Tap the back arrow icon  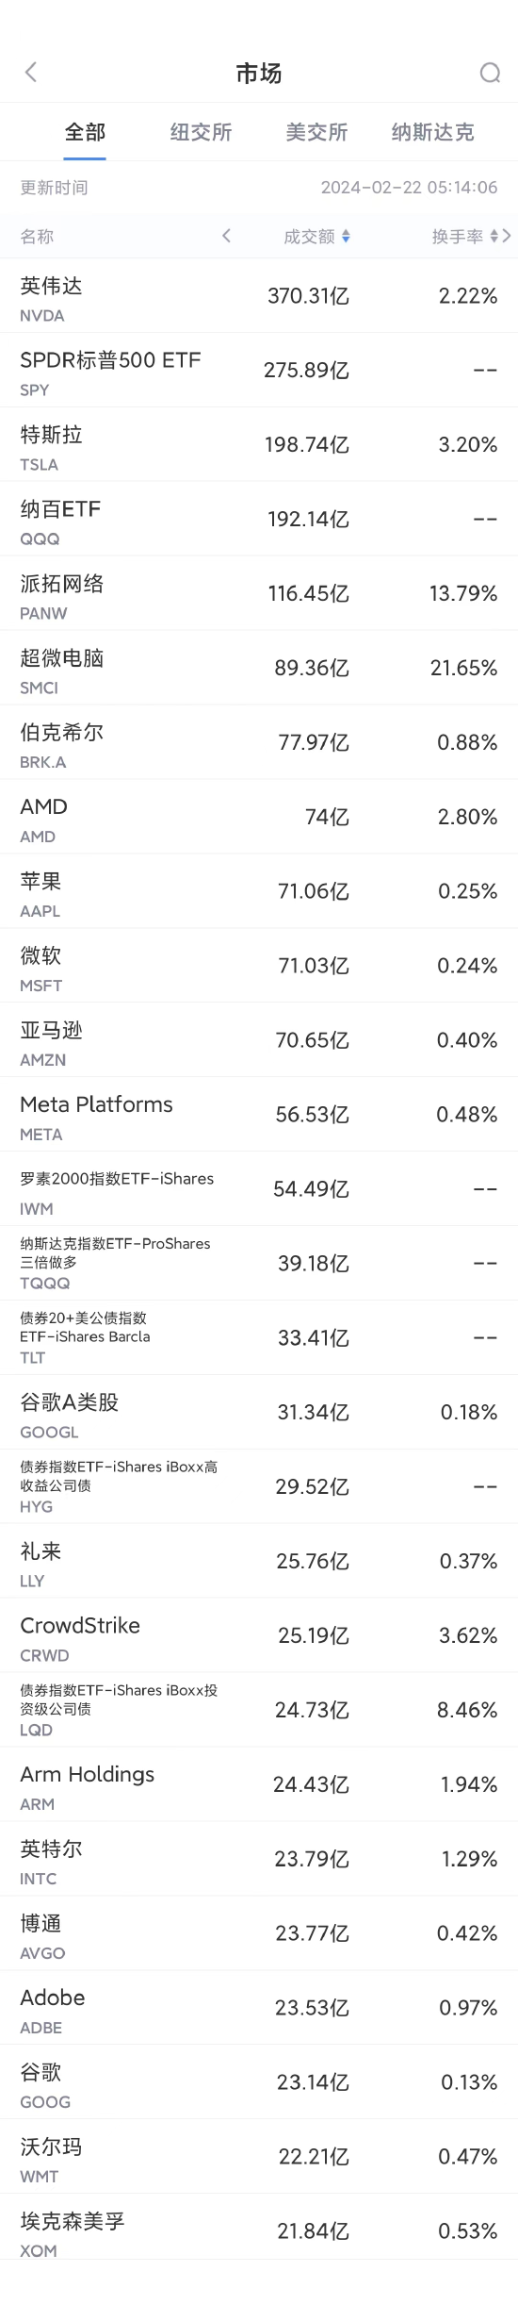pos(31,73)
